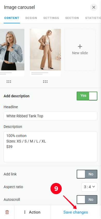The width and height of the screenshot is (101, 219).
Task: Click drag handle under beige suit slide
Action: coord(45,82)
